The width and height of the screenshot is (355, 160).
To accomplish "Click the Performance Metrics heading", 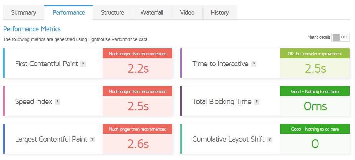I will (x=32, y=29).
